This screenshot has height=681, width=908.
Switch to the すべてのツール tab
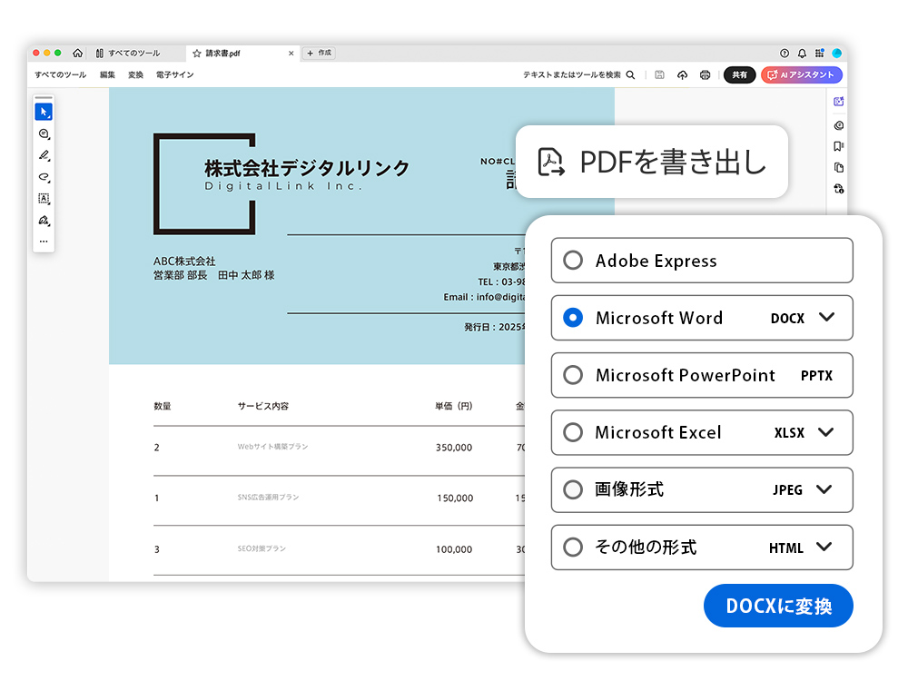point(128,54)
